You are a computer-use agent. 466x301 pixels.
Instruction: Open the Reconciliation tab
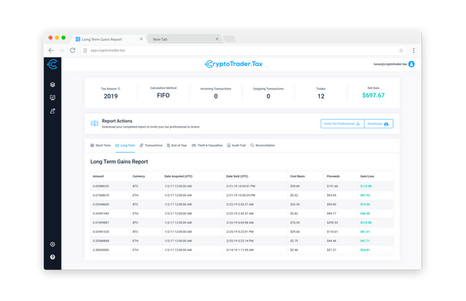coord(263,146)
